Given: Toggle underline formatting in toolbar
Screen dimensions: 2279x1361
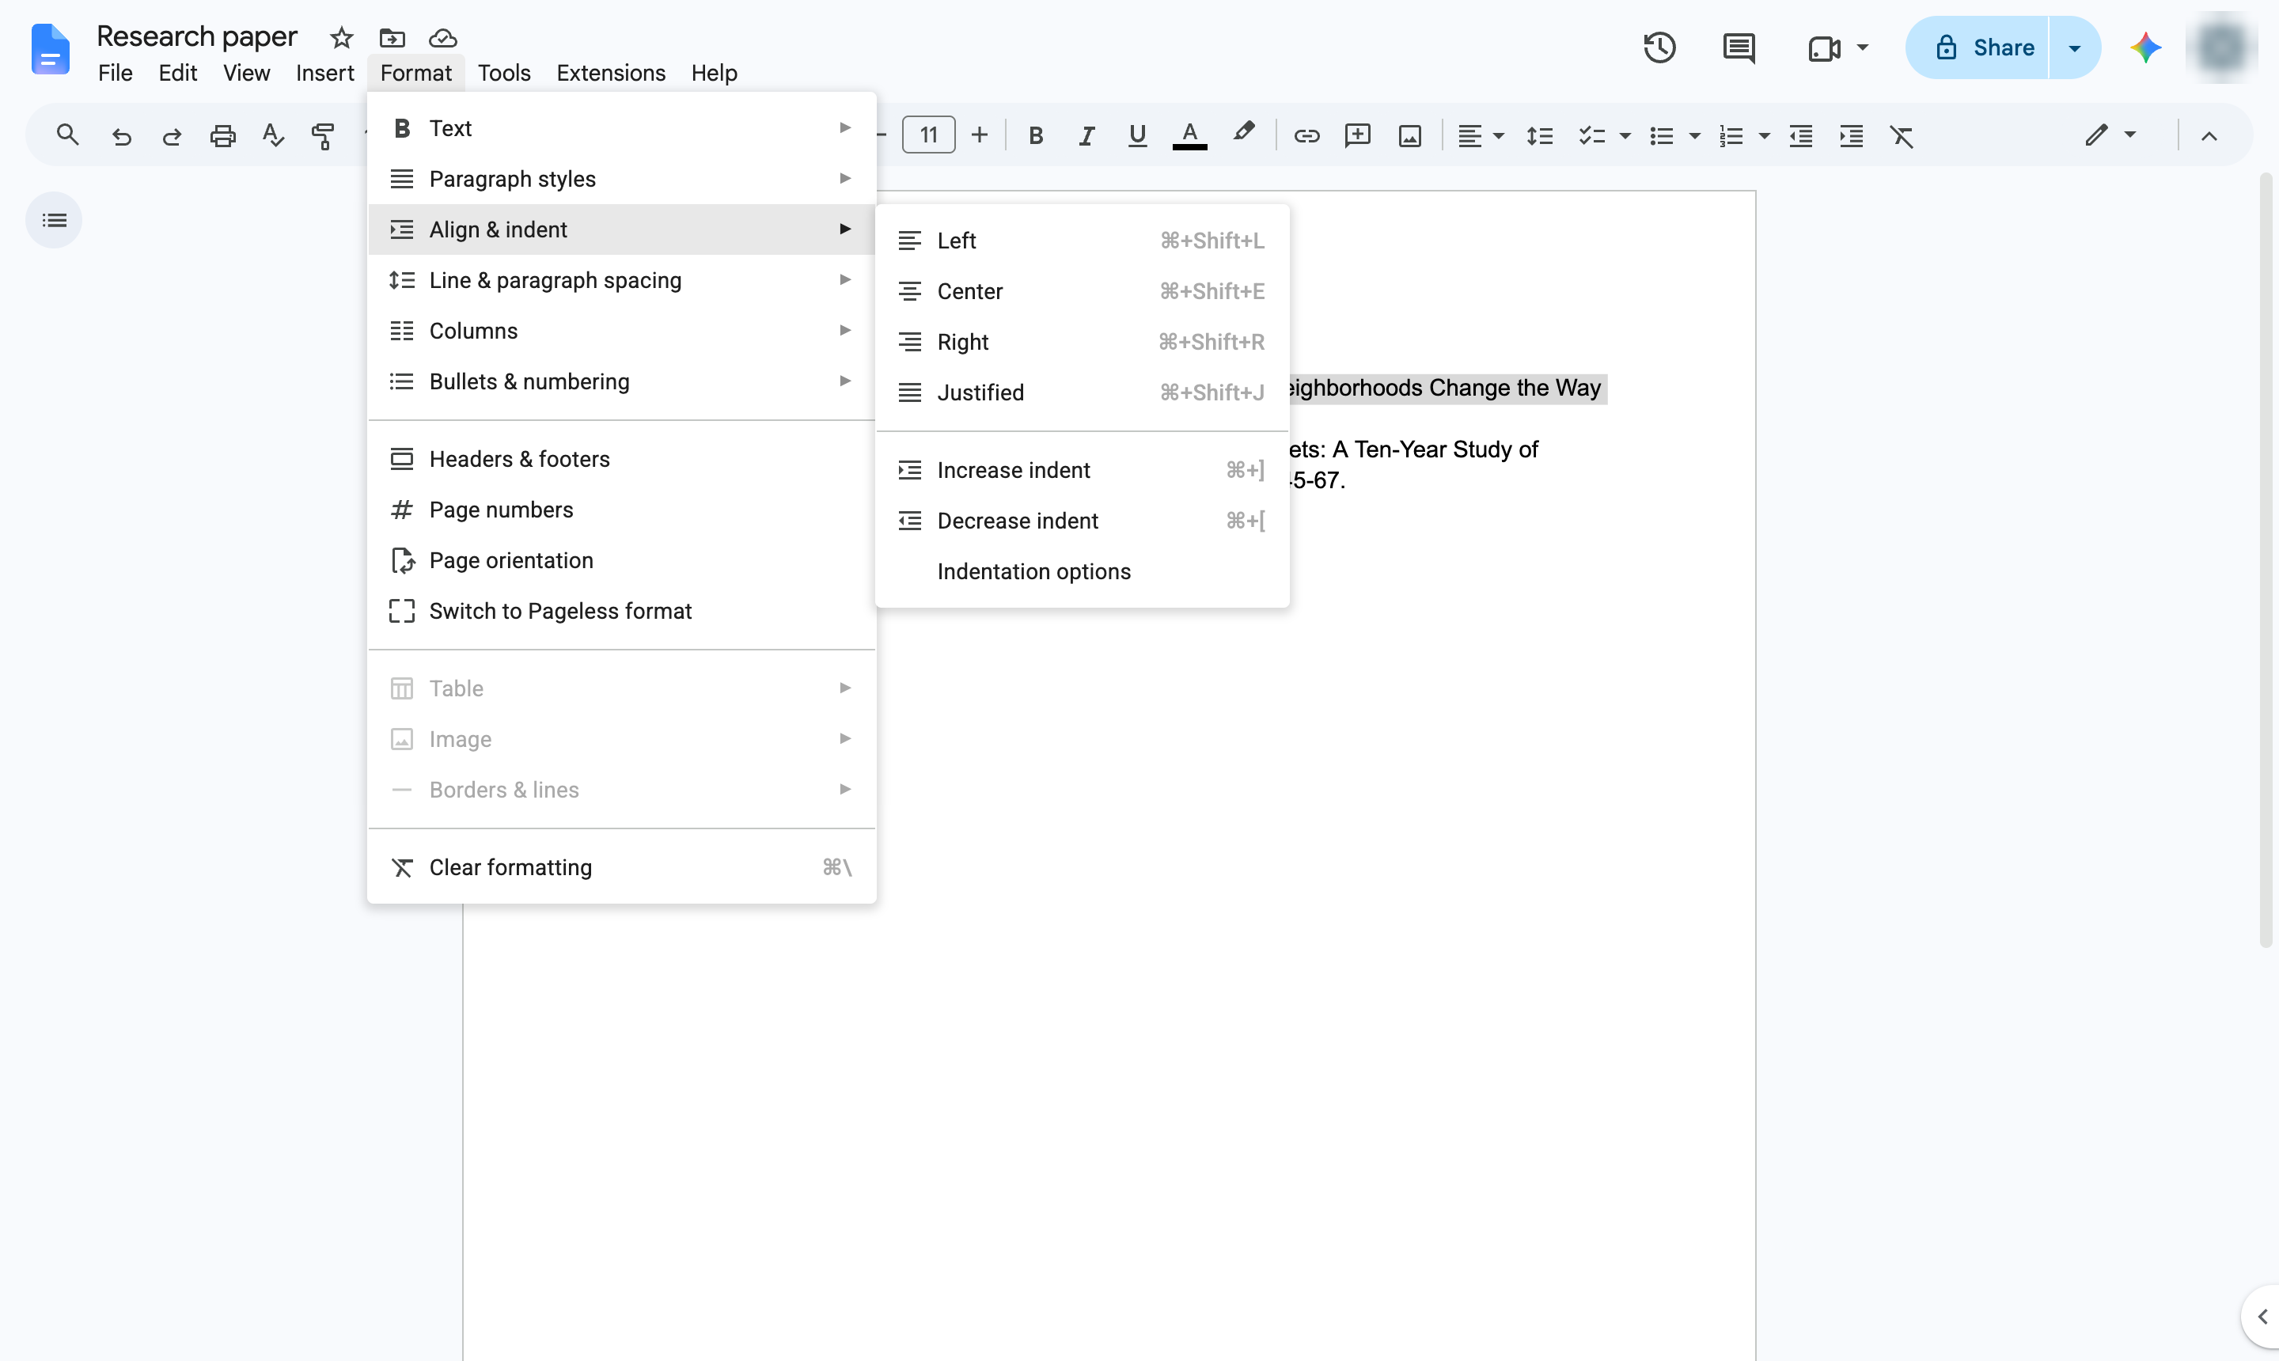Looking at the screenshot, I should pos(1137,136).
